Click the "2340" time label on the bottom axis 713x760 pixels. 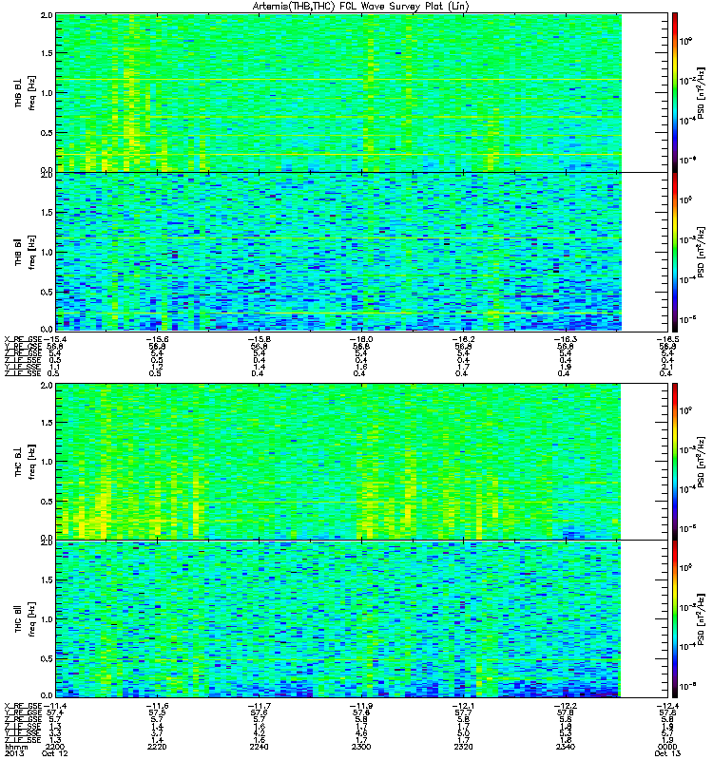point(566,747)
